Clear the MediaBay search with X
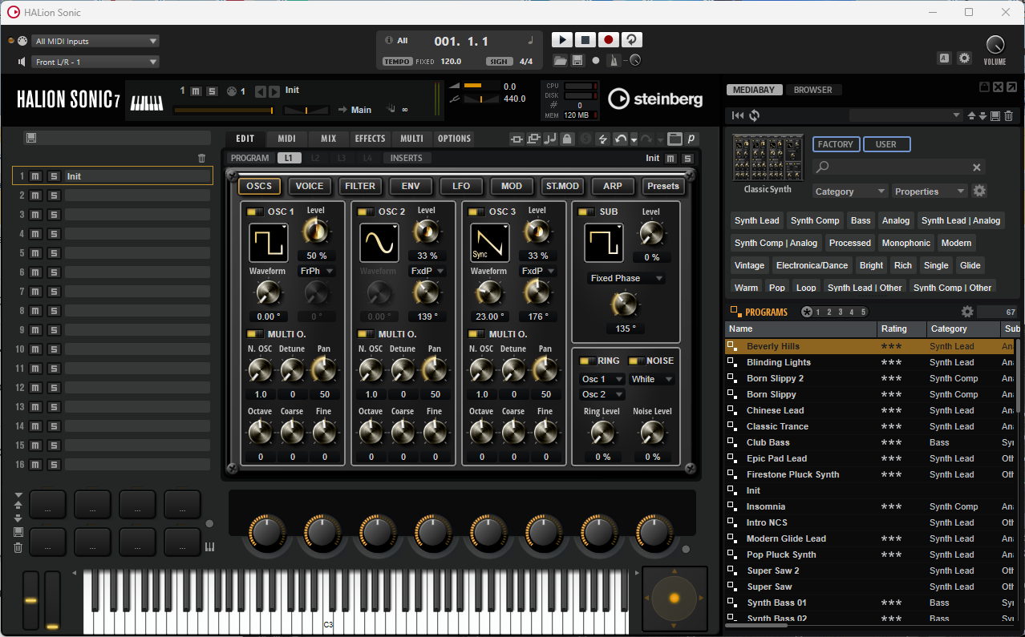Viewport: 1025px width, 637px height. click(977, 167)
